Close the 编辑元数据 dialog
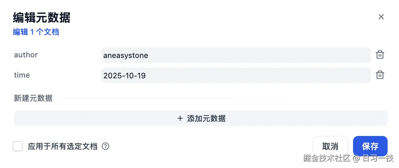 381,17
